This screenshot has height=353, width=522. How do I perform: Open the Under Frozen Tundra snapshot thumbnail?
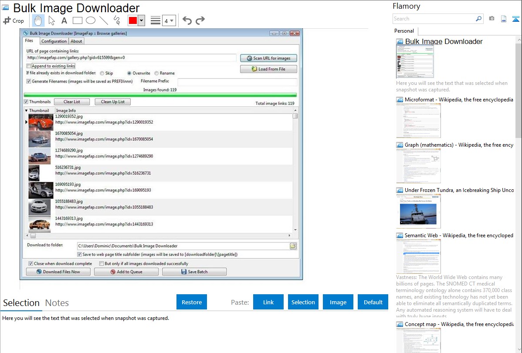point(418,211)
